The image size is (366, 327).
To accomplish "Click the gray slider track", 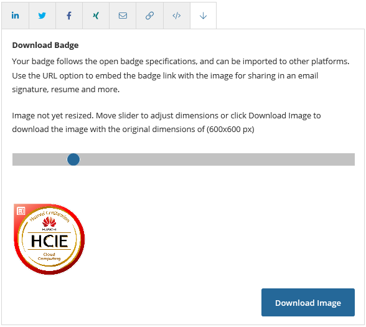I will coord(184,159).
